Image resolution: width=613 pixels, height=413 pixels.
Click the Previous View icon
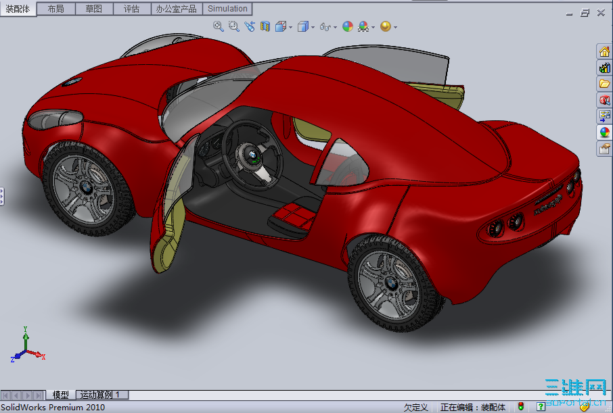coord(250,26)
